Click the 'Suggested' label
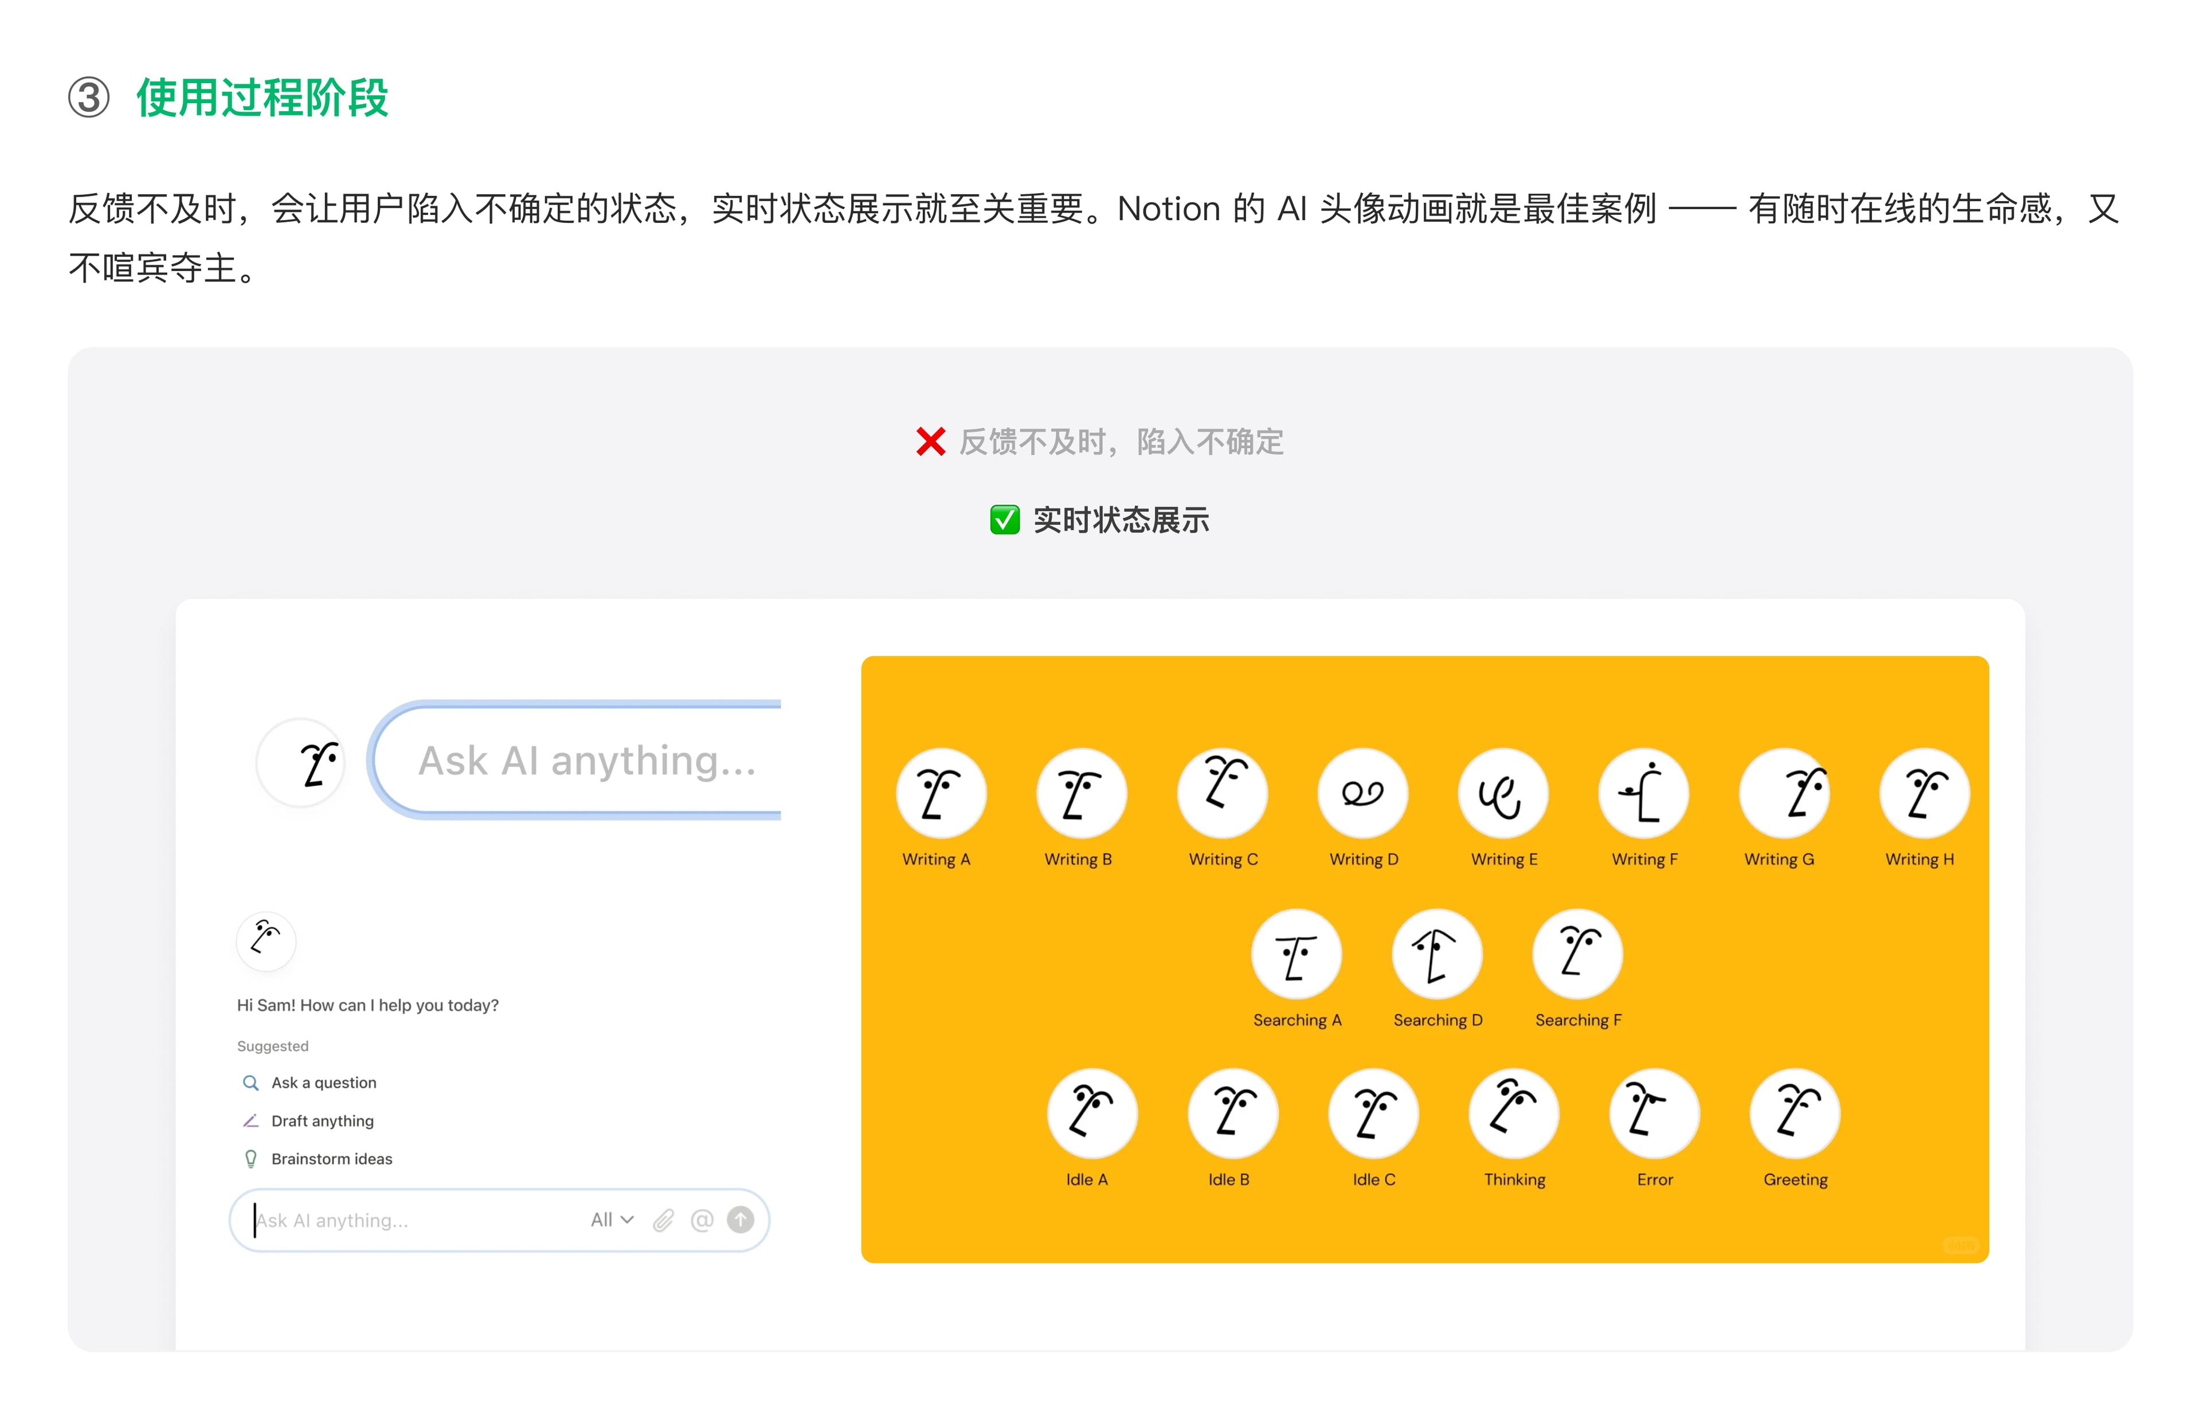This screenshot has width=2201, height=1420. [272, 1046]
